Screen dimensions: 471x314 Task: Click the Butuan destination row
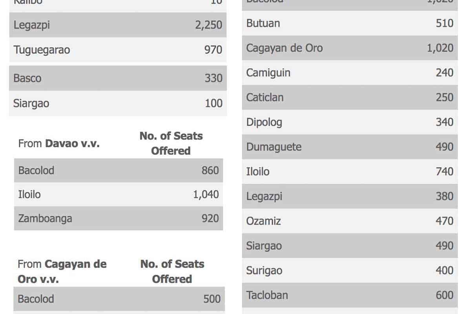[x=350, y=23]
